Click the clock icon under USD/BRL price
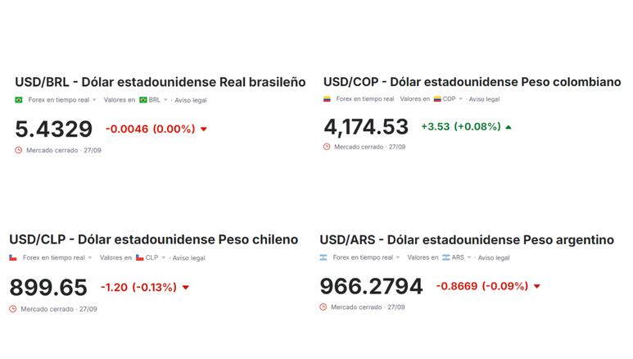 tap(19, 150)
